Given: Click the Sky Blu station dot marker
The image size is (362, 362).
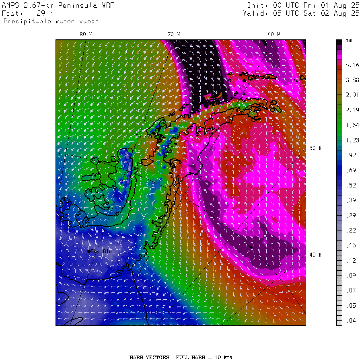Looking at the screenshot, I should tap(89, 251).
